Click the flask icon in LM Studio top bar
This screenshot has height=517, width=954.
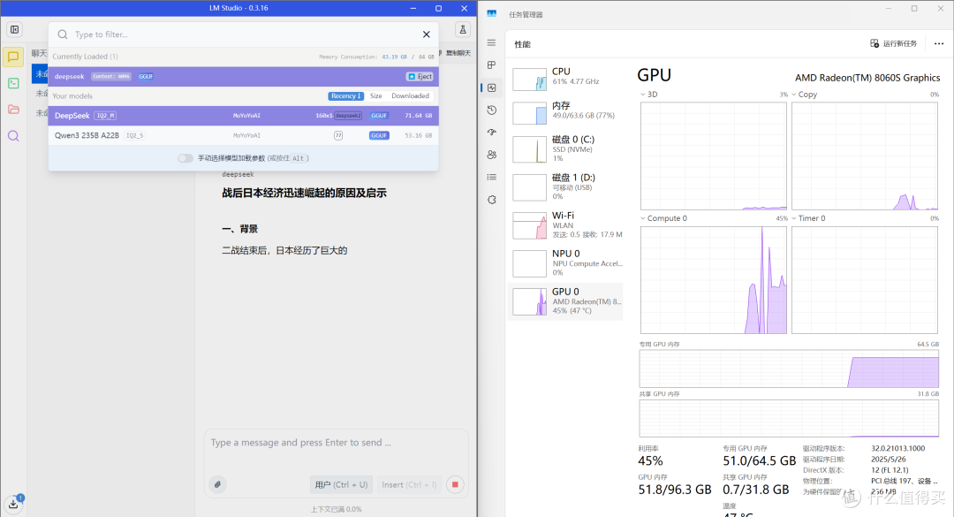[463, 29]
